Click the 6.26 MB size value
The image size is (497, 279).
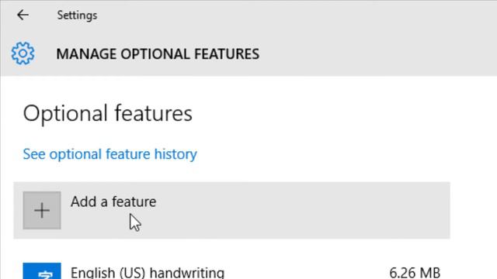coord(415,272)
